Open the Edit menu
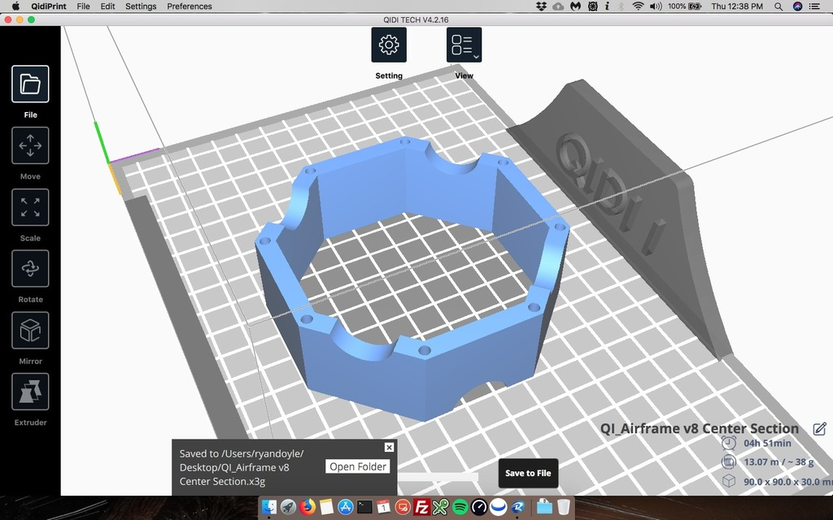Image resolution: width=833 pixels, height=520 pixels. (x=107, y=6)
